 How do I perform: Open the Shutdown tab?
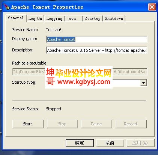[x=114, y=18]
